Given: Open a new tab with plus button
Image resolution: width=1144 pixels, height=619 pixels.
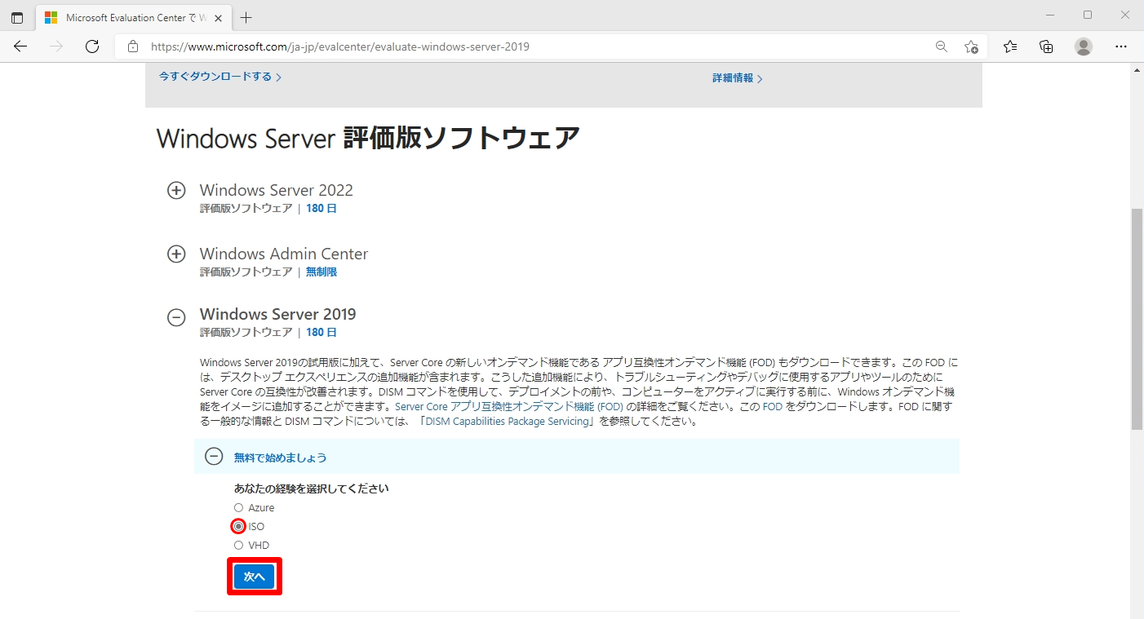Looking at the screenshot, I should click(246, 17).
